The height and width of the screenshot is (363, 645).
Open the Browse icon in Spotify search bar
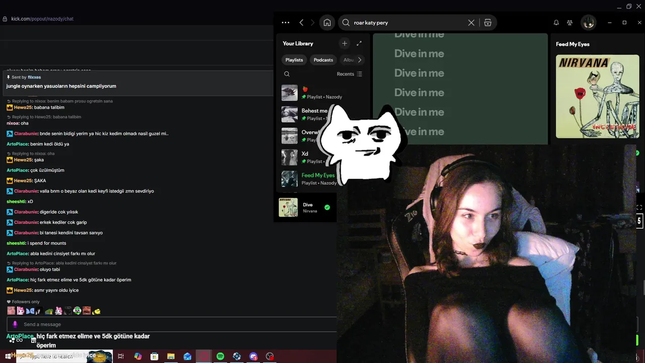(x=487, y=23)
